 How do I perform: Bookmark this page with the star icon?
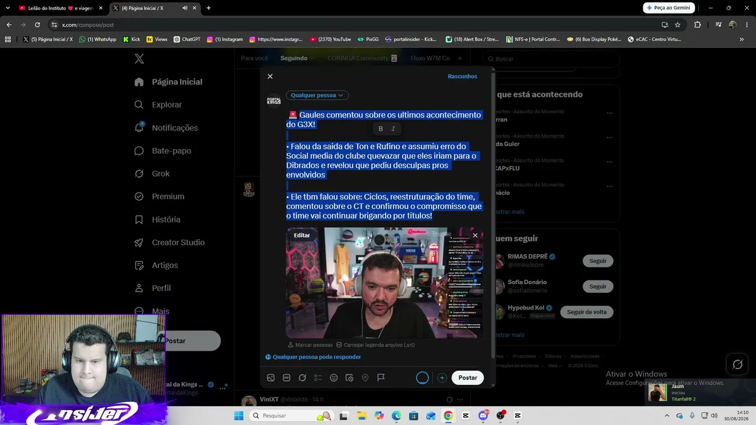coord(677,25)
